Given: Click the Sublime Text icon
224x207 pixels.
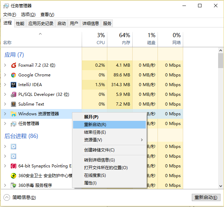Looking at the screenshot, I should click(14, 104).
